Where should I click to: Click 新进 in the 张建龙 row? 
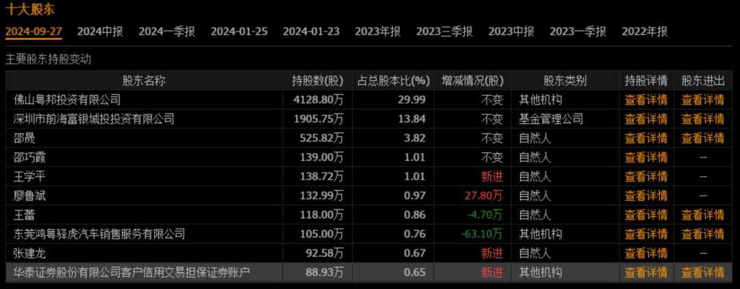click(492, 253)
